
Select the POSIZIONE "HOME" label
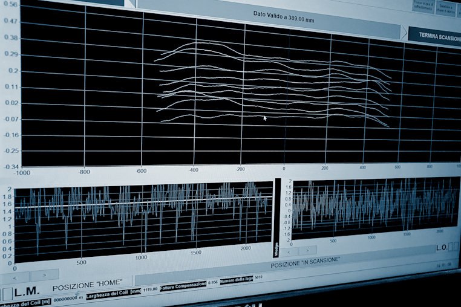tap(91, 282)
